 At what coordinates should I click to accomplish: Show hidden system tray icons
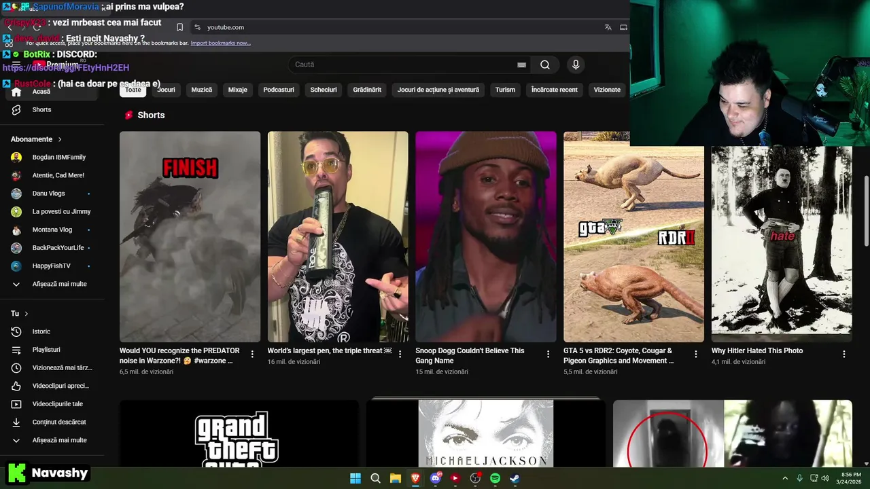(785, 478)
